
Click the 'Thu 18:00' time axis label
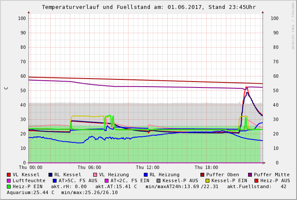206,168
